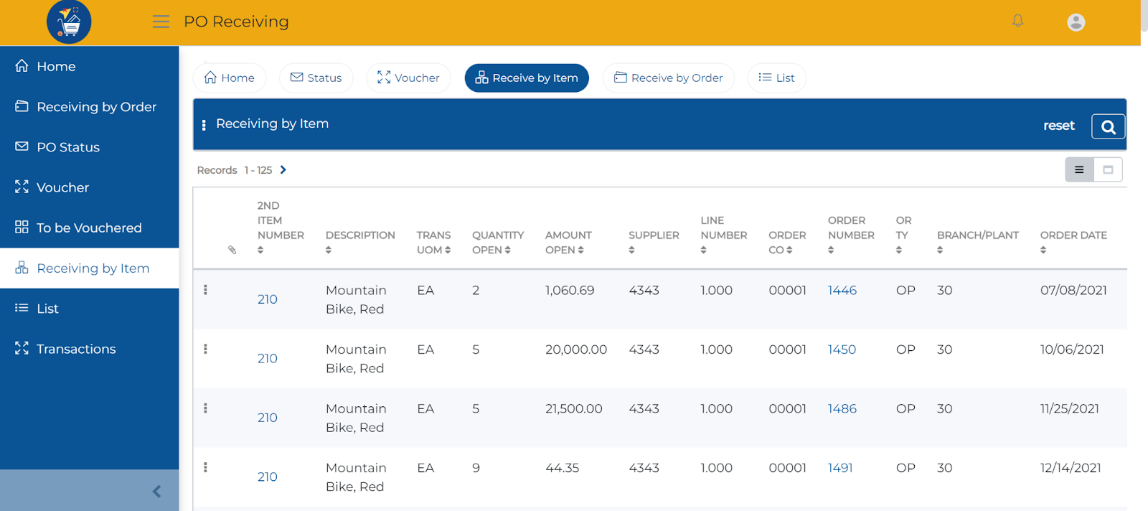Viewport: 1148px width, 511px height.
Task: Go to next page of records
Action: coord(283,170)
